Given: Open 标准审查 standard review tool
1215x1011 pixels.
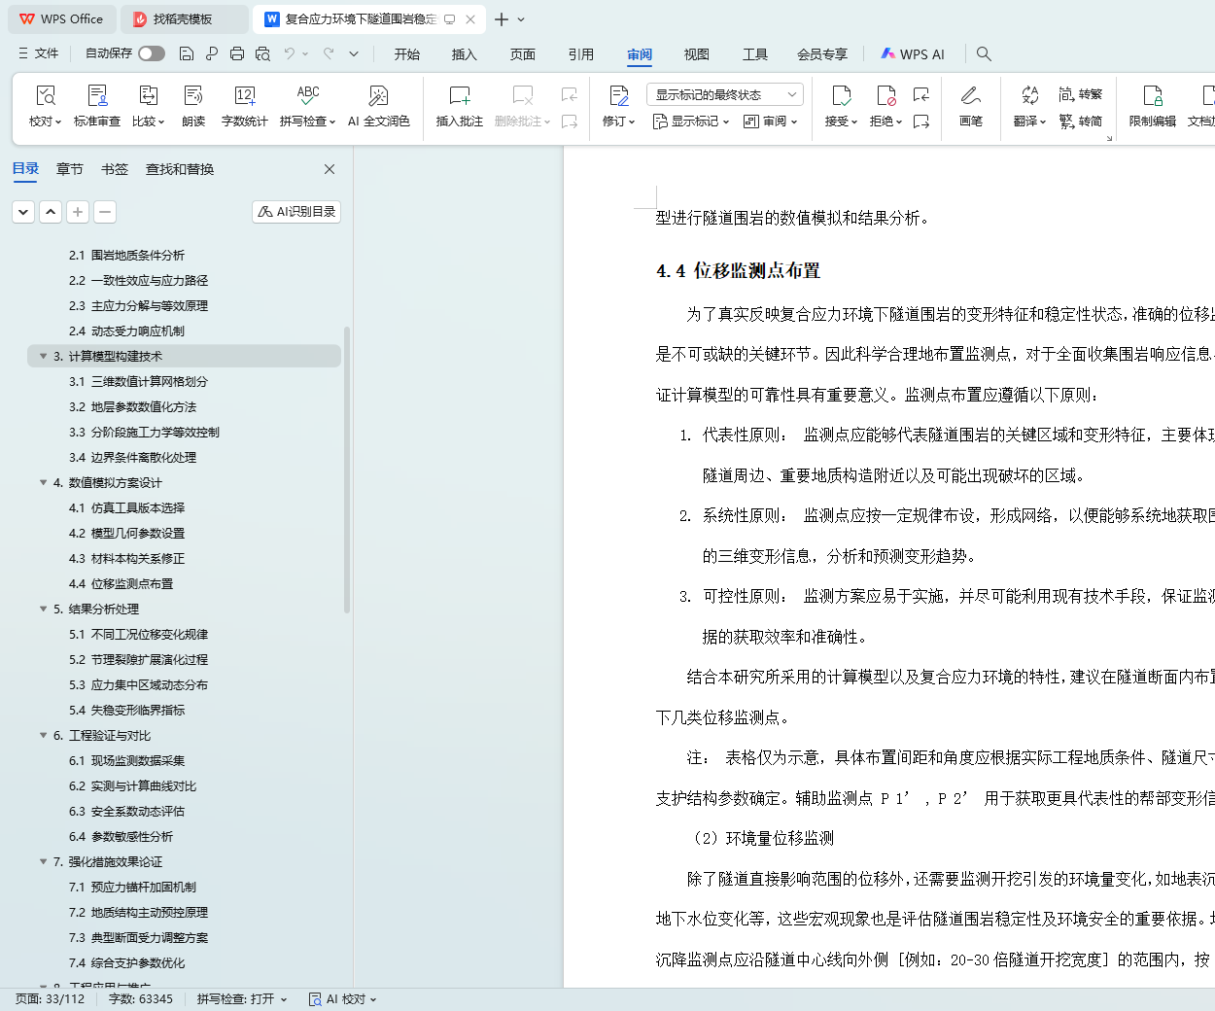Looking at the screenshot, I should (97, 96).
